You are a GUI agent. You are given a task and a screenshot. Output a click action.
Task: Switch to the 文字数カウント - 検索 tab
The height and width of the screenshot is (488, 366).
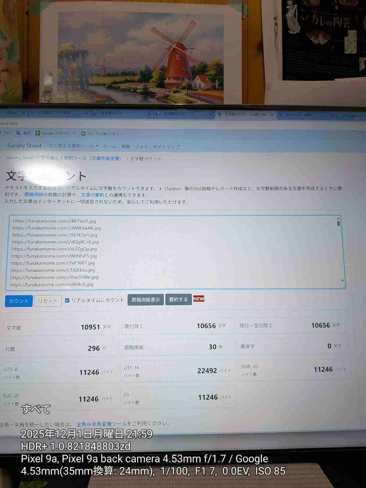[x=54, y=113]
